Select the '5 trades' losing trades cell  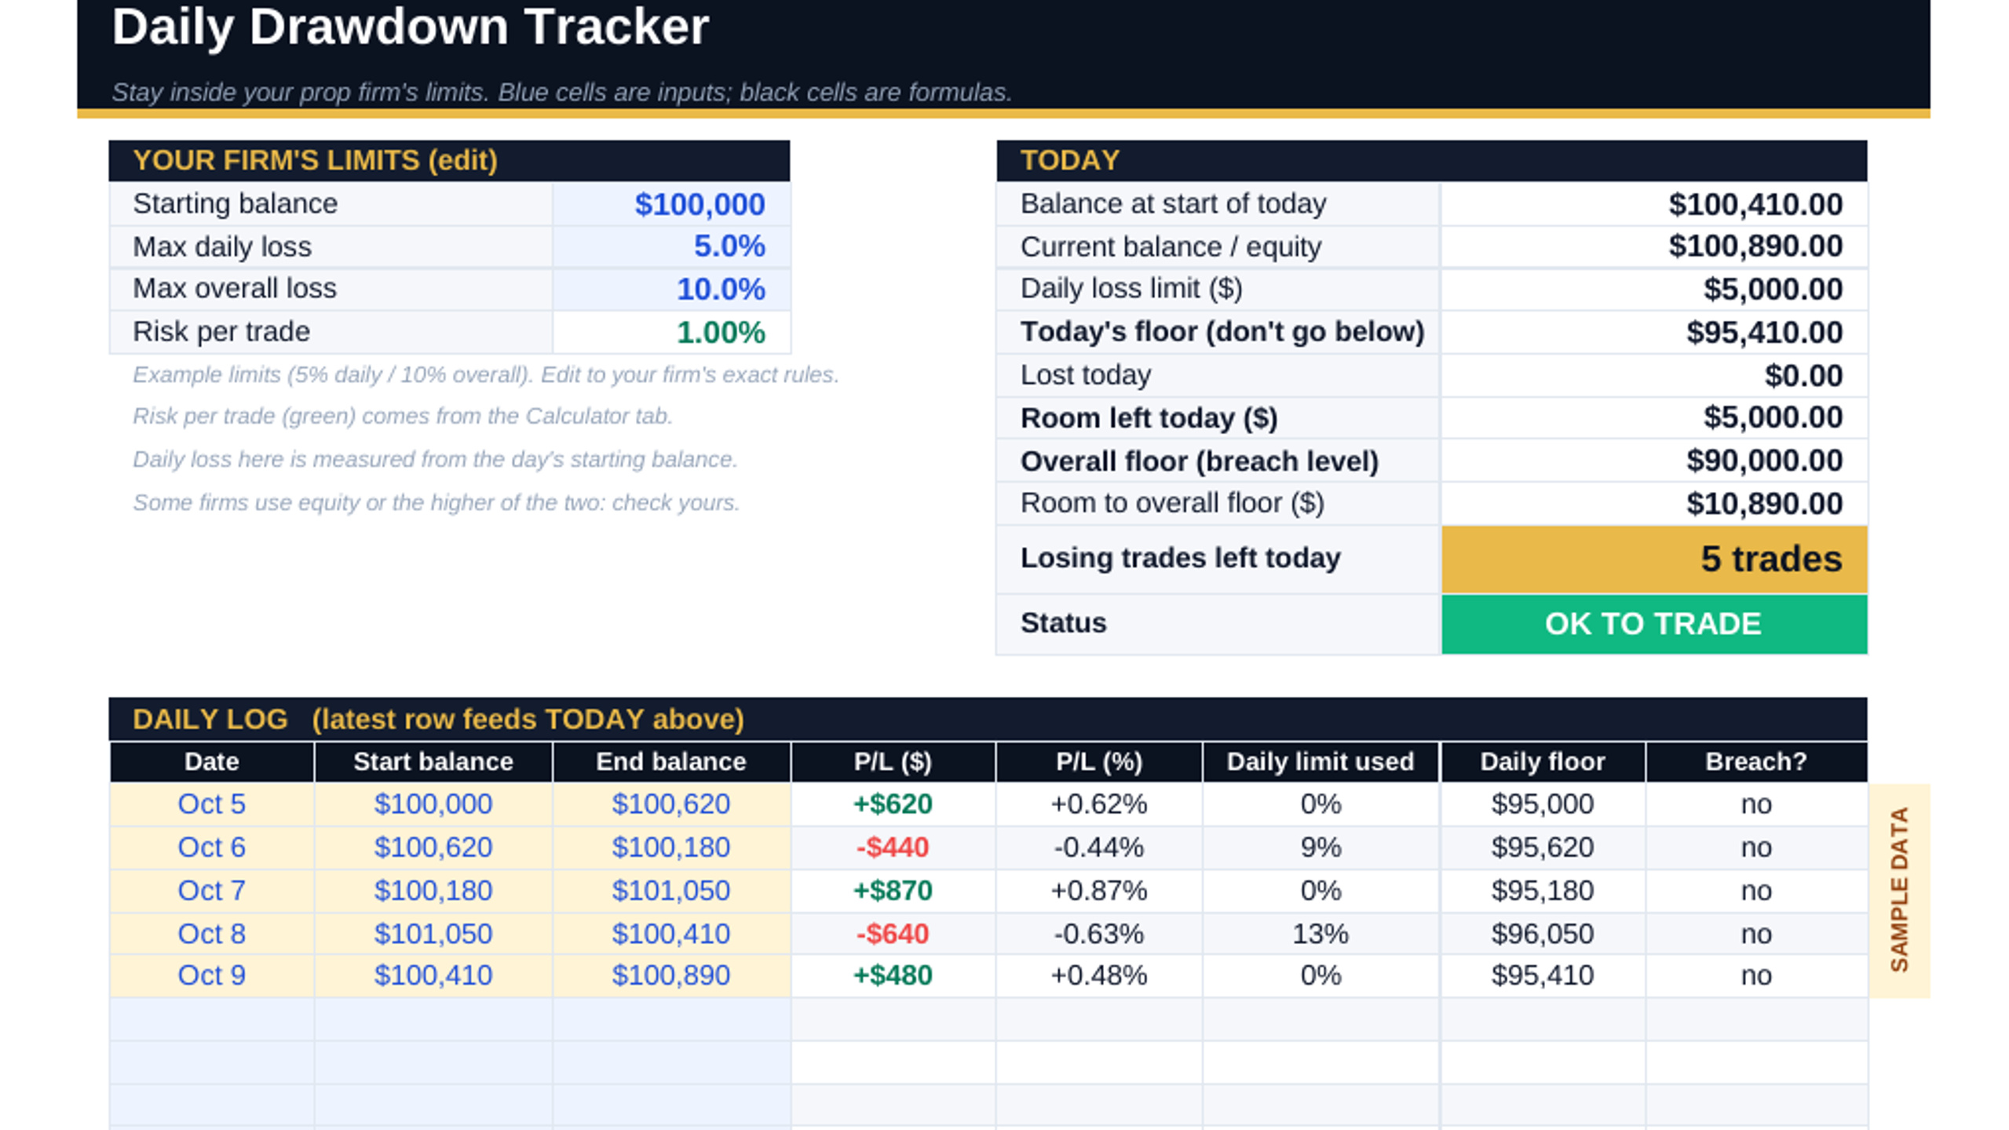[1654, 559]
